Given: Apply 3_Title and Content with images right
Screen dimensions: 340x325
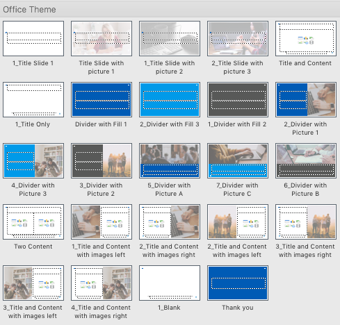Looking at the screenshot, I should (306, 222).
